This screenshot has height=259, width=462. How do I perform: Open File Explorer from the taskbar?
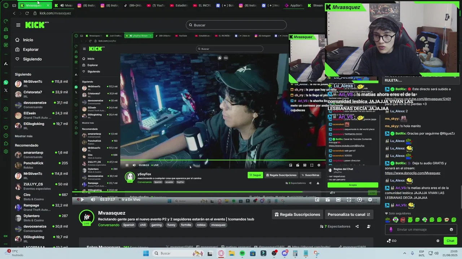click(231, 253)
